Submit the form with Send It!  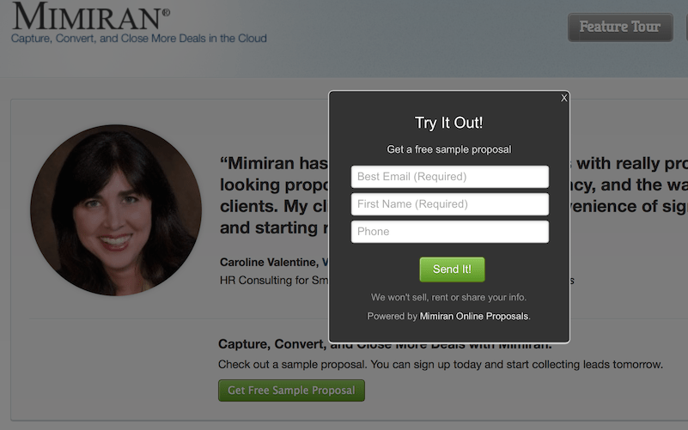pyautogui.click(x=452, y=270)
